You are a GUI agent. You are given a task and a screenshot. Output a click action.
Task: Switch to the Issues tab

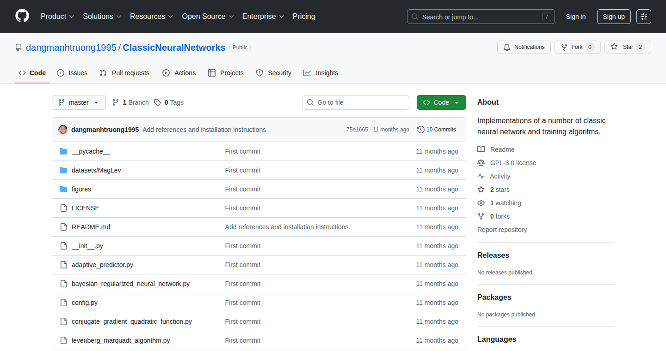[x=72, y=73]
